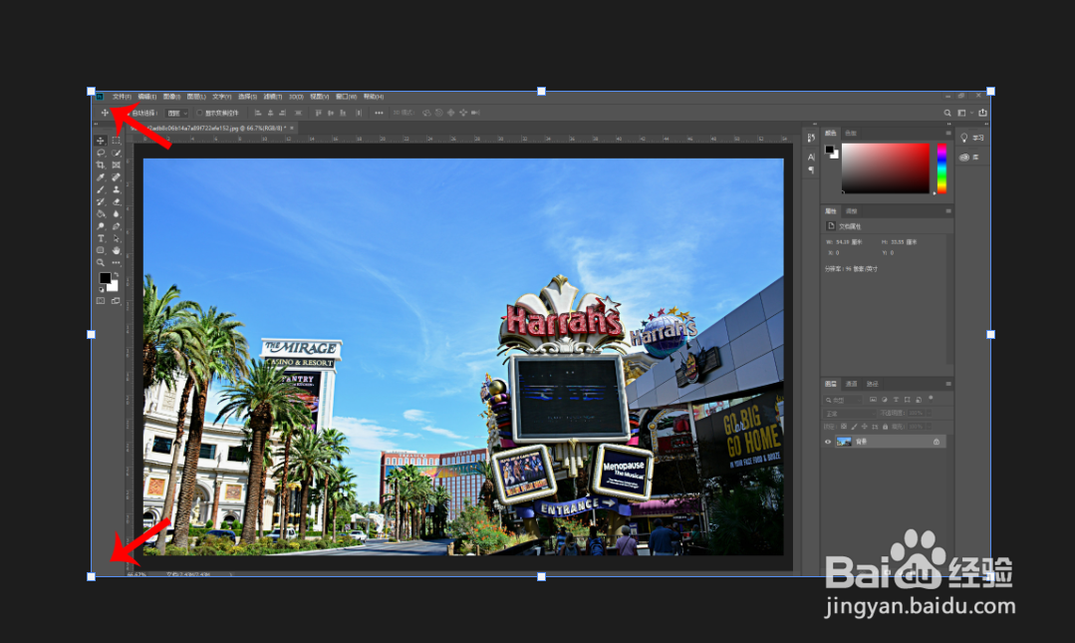Select the Frame tool
The height and width of the screenshot is (643, 1075).
(x=116, y=164)
